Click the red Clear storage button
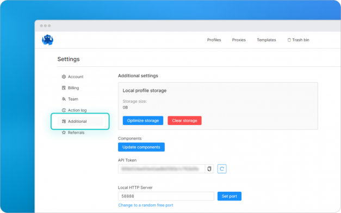 click(x=184, y=121)
